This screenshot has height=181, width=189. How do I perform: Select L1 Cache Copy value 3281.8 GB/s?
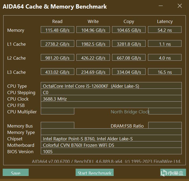point(129,44)
